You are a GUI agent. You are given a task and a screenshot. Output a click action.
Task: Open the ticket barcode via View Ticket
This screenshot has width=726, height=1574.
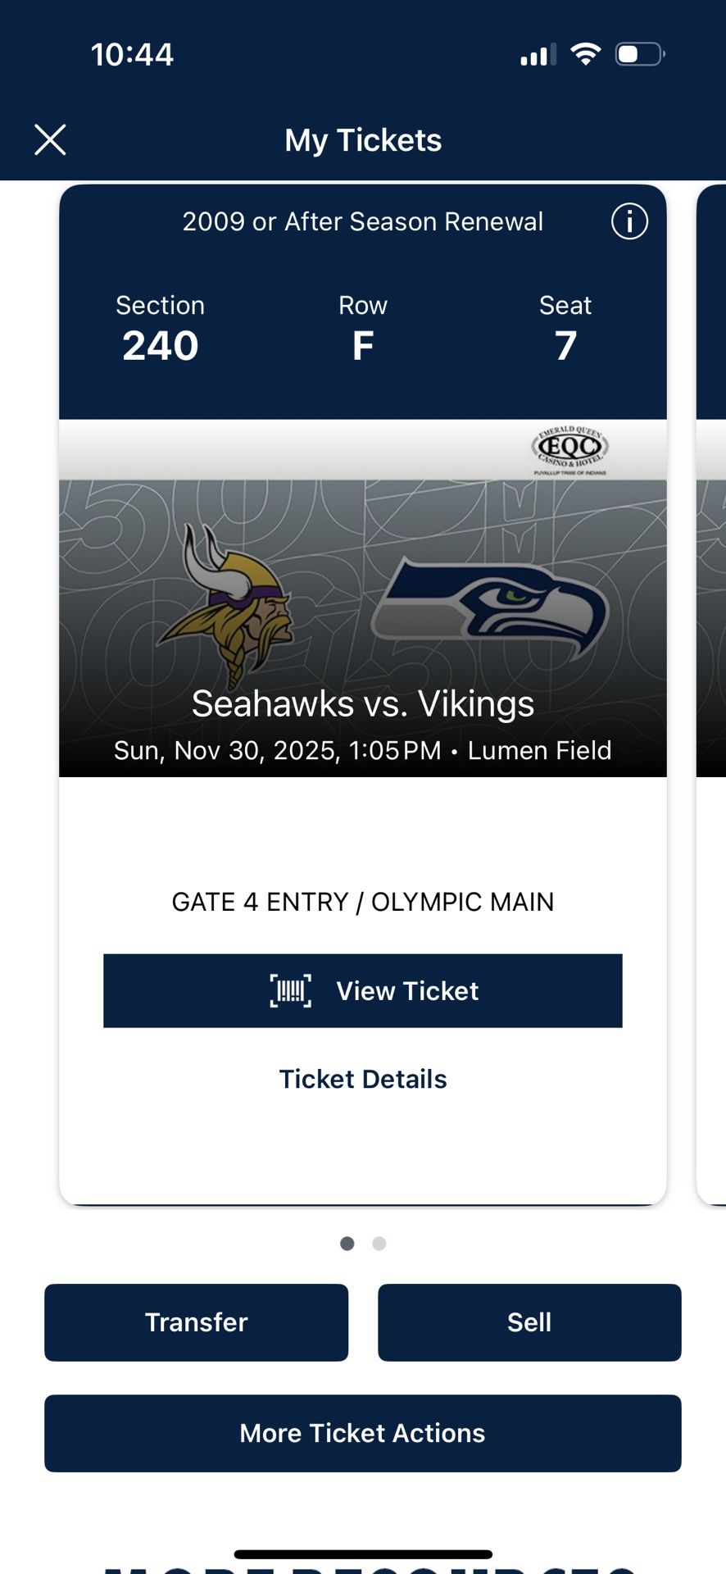pyautogui.click(x=363, y=990)
